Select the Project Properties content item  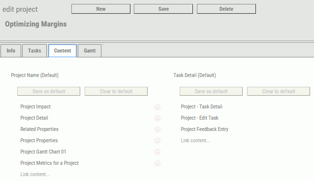pos(39,140)
